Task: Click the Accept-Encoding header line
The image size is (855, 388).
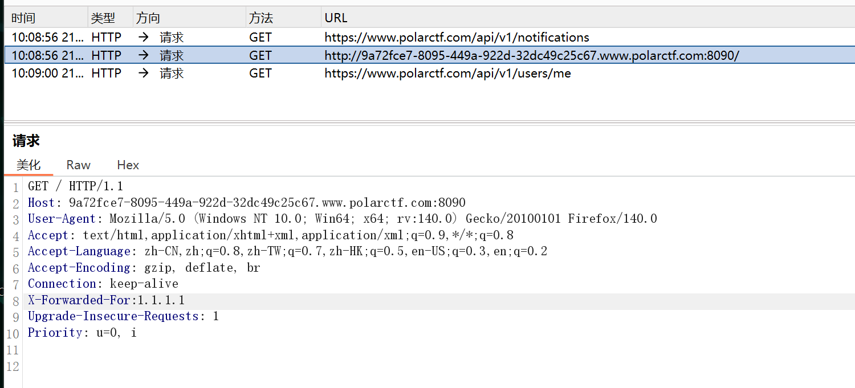Action: click(144, 268)
